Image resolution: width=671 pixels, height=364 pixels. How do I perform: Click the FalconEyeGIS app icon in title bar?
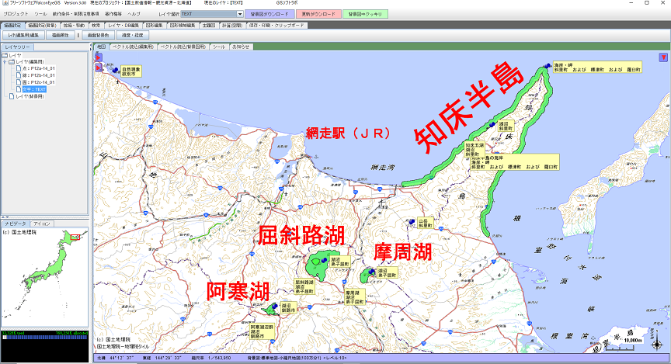tap(5, 2)
